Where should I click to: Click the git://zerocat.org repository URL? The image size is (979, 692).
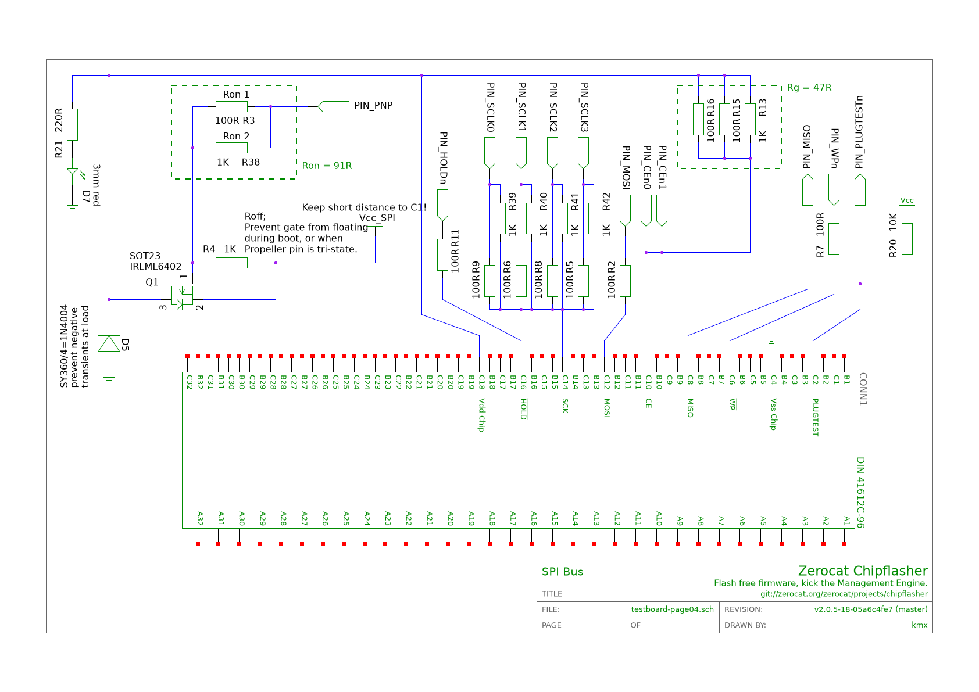pos(844,594)
